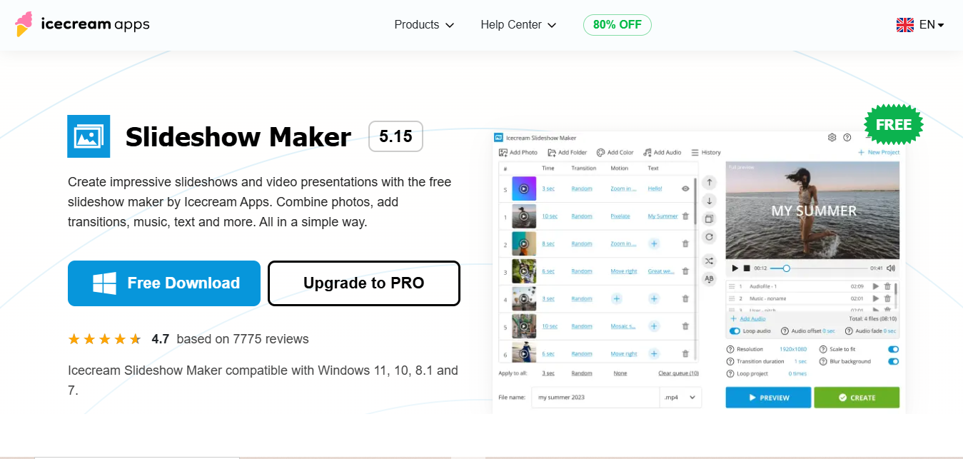This screenshot has height=459, width=963.
Task: Move slide up with the up arrow
Action: pyautogui.click(x=709, y=183)
